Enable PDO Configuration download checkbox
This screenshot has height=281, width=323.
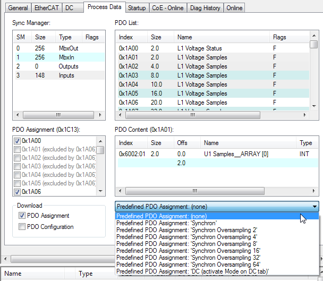coord(22,227)
